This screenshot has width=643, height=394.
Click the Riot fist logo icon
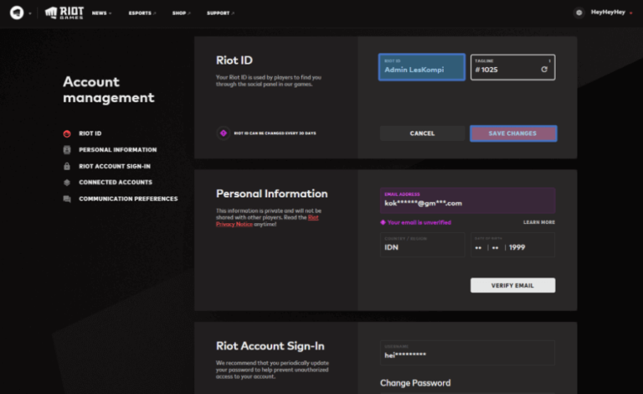click(x=17, y=13)
